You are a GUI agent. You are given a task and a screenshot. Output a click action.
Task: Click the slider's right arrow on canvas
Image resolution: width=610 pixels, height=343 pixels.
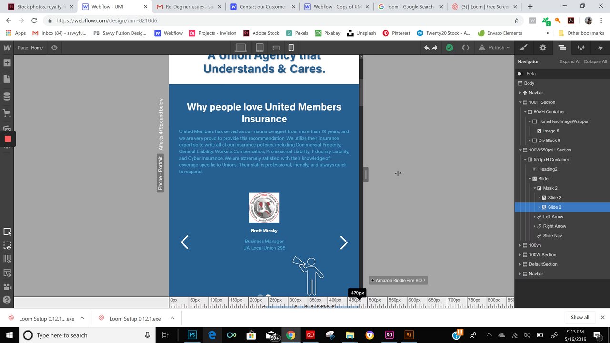[x=344, y=242]
